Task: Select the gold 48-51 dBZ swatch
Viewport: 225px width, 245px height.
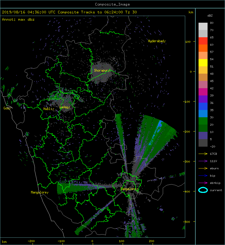Action: tap(203, 70)
